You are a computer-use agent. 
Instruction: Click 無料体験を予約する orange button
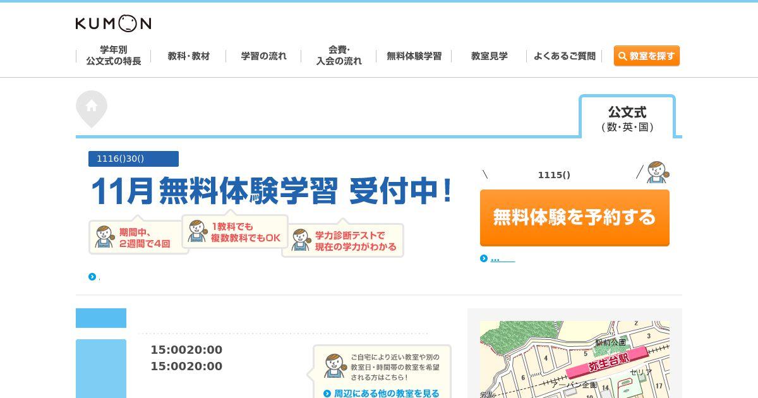[574, 218]
